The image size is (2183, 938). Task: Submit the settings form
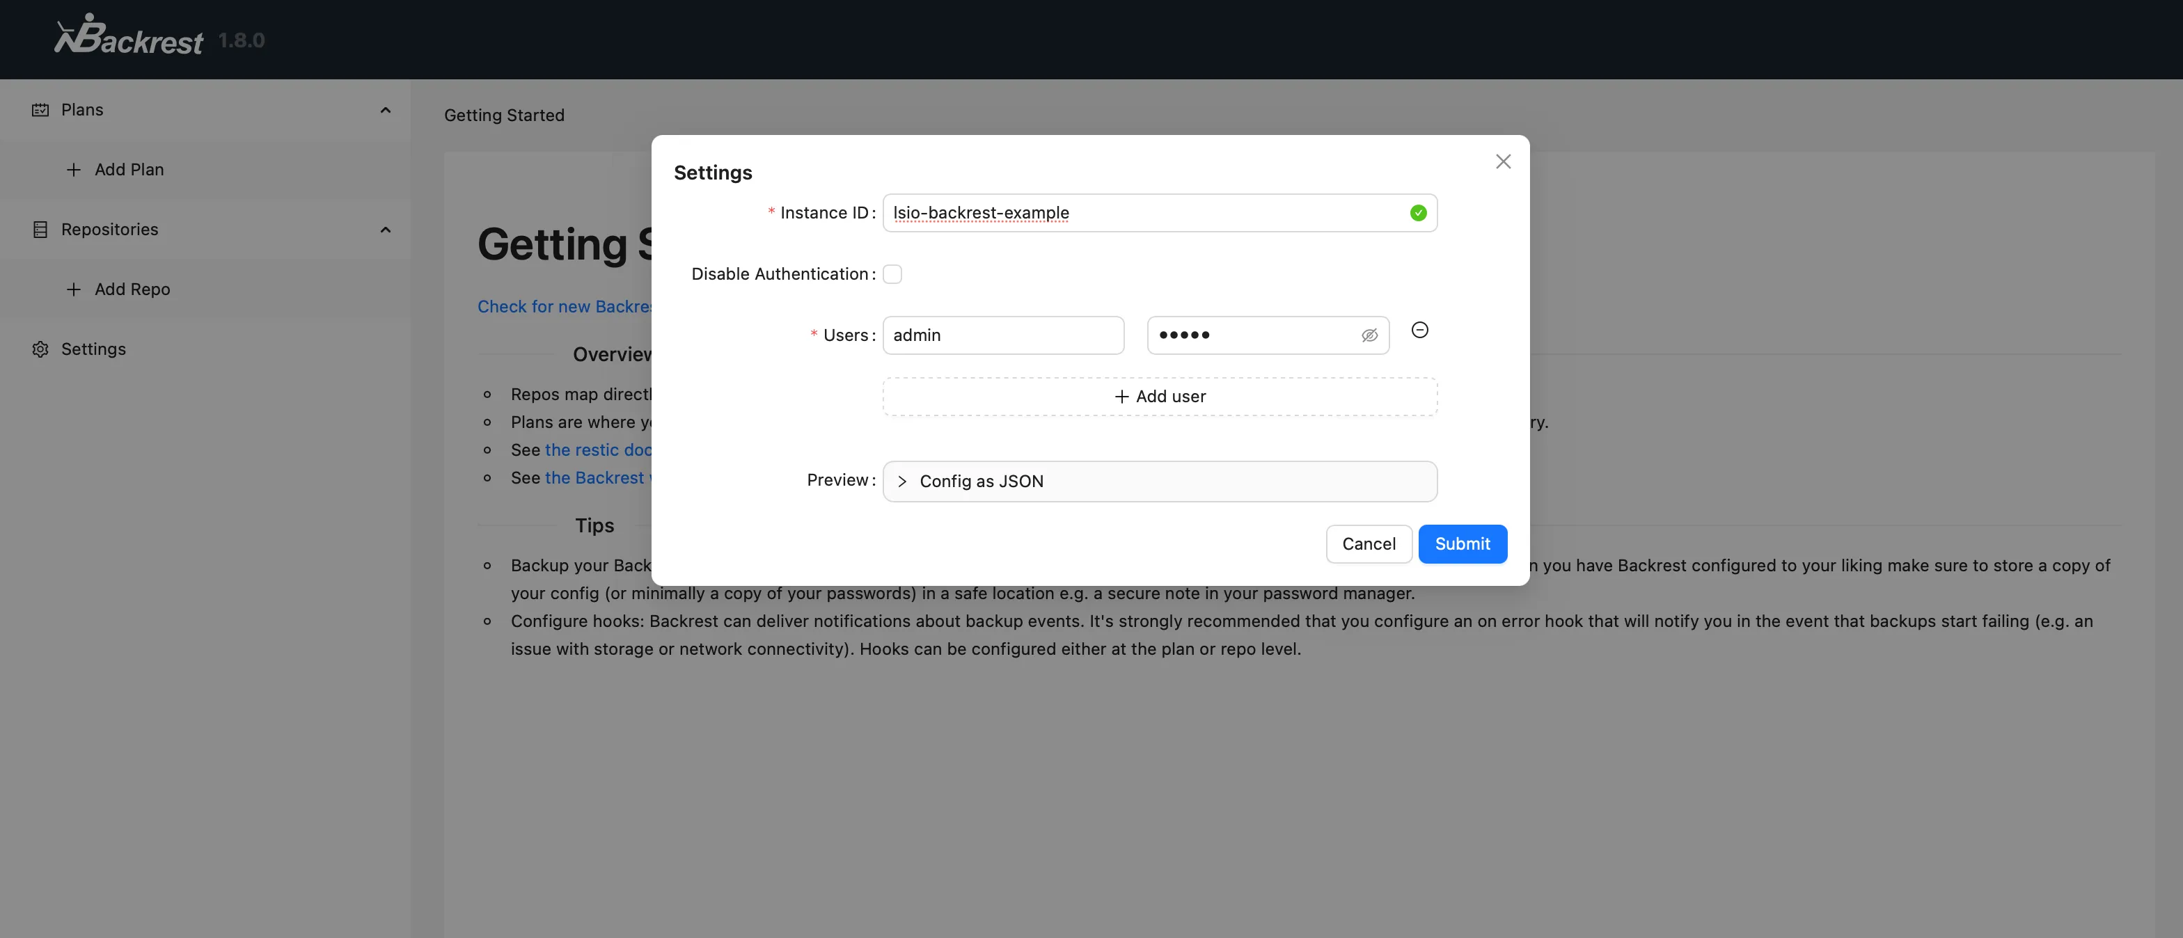pos(1462,544)
